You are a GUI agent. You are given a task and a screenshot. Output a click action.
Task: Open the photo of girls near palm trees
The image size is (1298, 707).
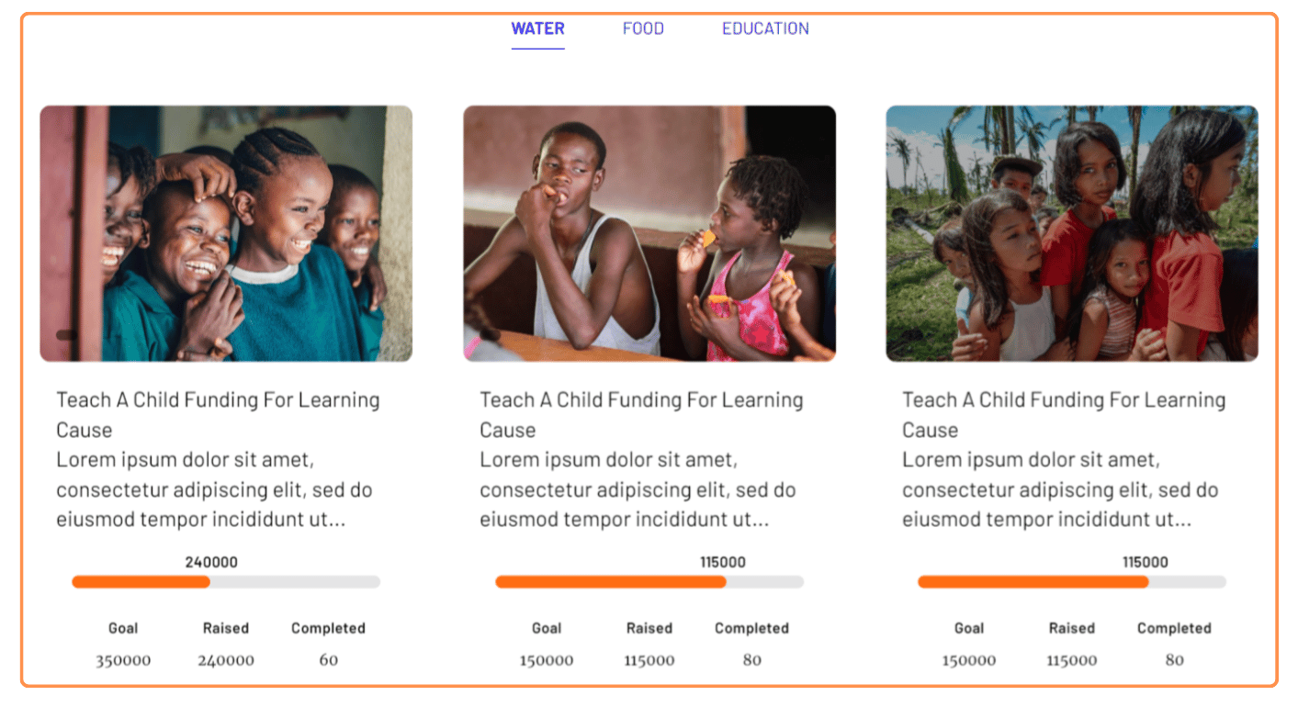[x=1072, y=233]
